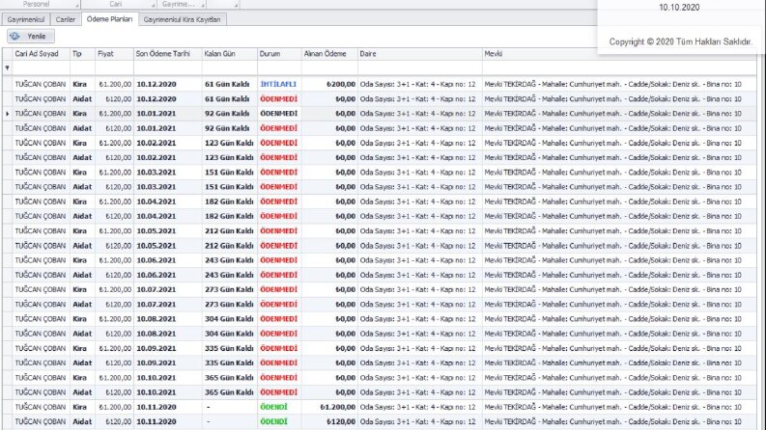This screenshot has width=766, height=430.
Task: Click filter box under Kalan Gün
Action: [x=229, y=67]
